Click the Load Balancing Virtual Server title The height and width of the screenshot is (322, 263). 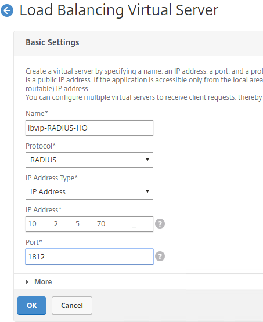click(x=119, y=10)
